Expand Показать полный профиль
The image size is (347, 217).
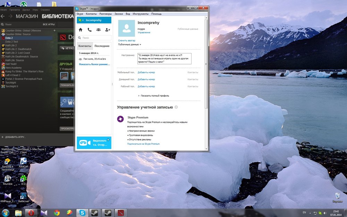click(x=153, y=95)
